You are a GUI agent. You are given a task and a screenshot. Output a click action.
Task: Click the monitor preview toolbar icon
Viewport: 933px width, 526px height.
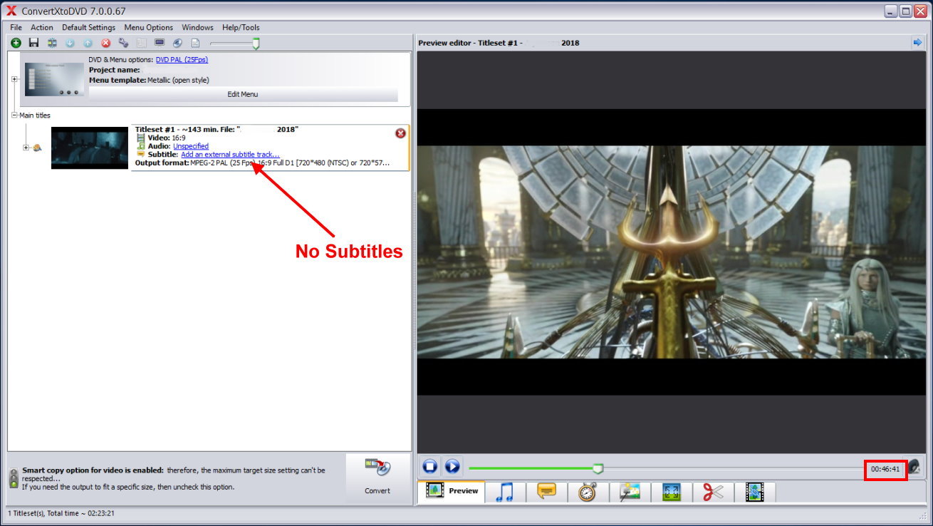[160, 43]
